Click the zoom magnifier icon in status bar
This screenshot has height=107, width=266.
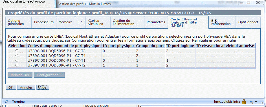click(x=252, y=102)
